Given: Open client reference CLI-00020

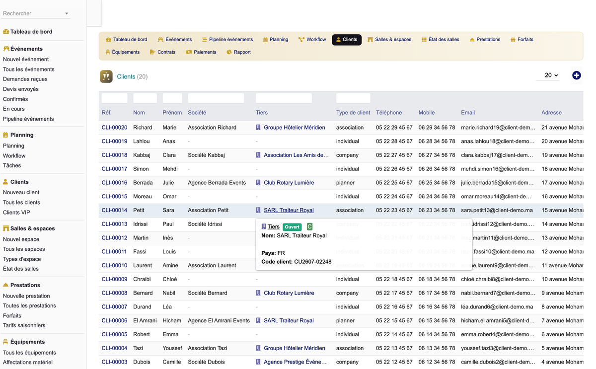Looking at the screenshot, I should point(115,128).
